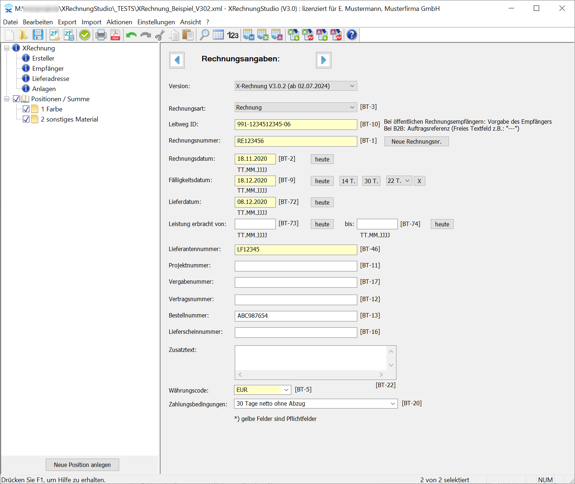Update positions from Excel icon
Screen dimensions: 575x484
coord(308,35)
